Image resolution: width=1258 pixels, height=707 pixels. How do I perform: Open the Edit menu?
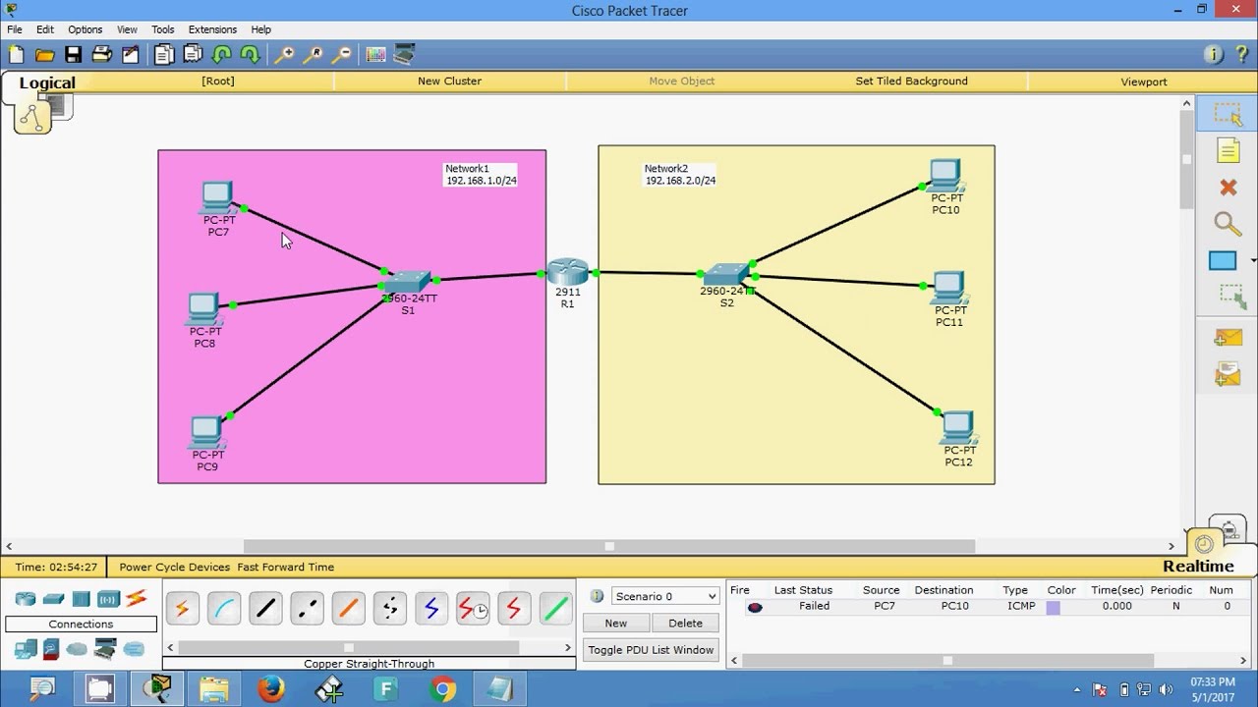coord(45,29)
